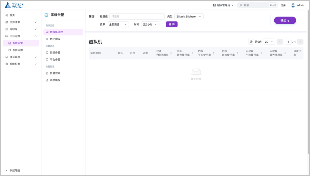Open 虚拟机监控 page

63,32
